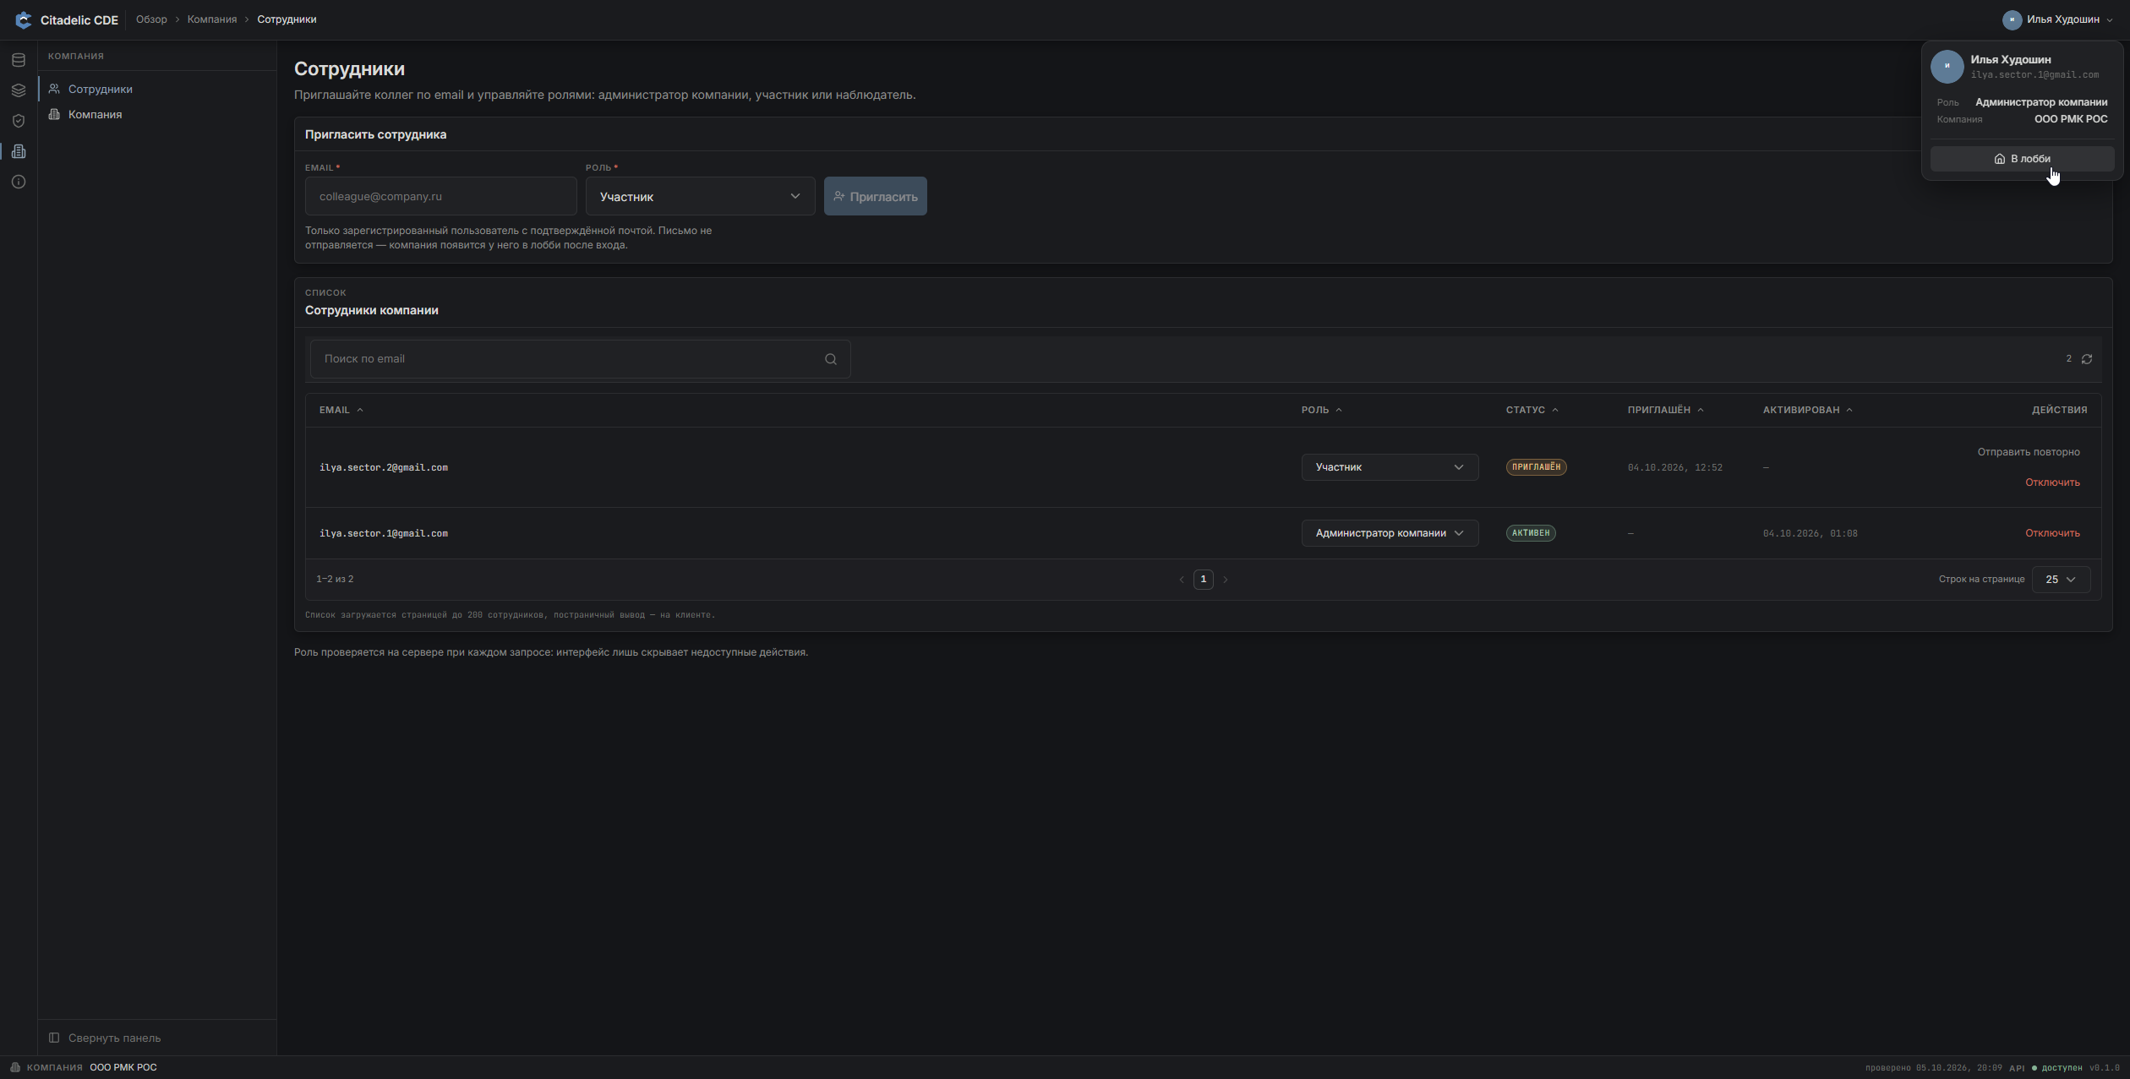Open the layers icon in left rail
The width and height of the screenshot is (2130, 1079).
[19, 90]
